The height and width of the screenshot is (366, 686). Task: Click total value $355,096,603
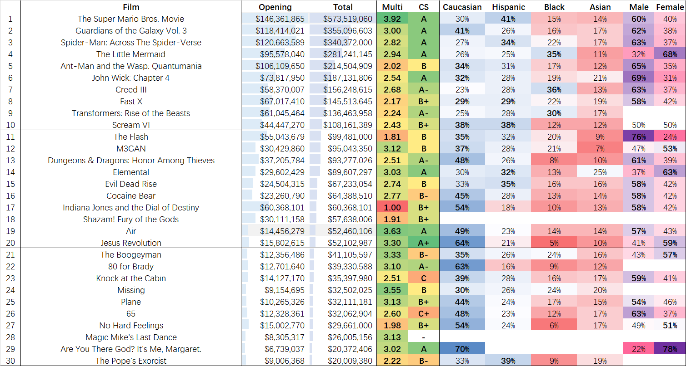343,31
